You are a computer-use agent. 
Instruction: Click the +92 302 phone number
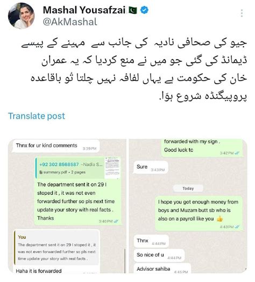tap(59, 164)
